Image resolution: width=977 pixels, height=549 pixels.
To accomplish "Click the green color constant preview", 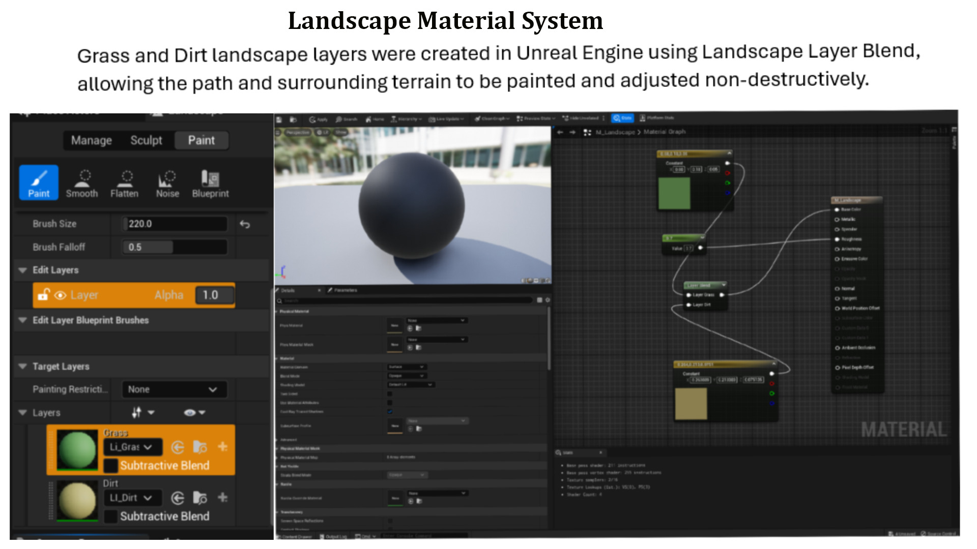I will (674, 193).
